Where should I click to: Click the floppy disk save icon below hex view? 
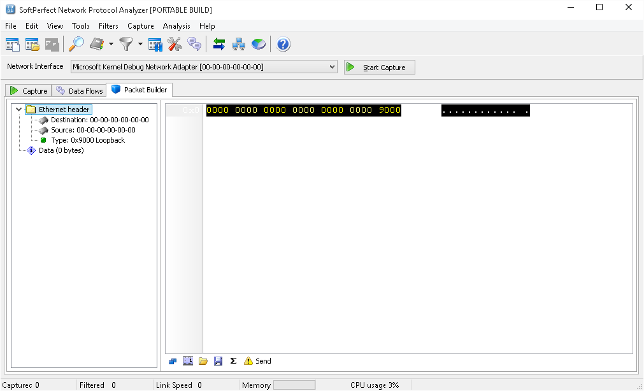(218, 361)
